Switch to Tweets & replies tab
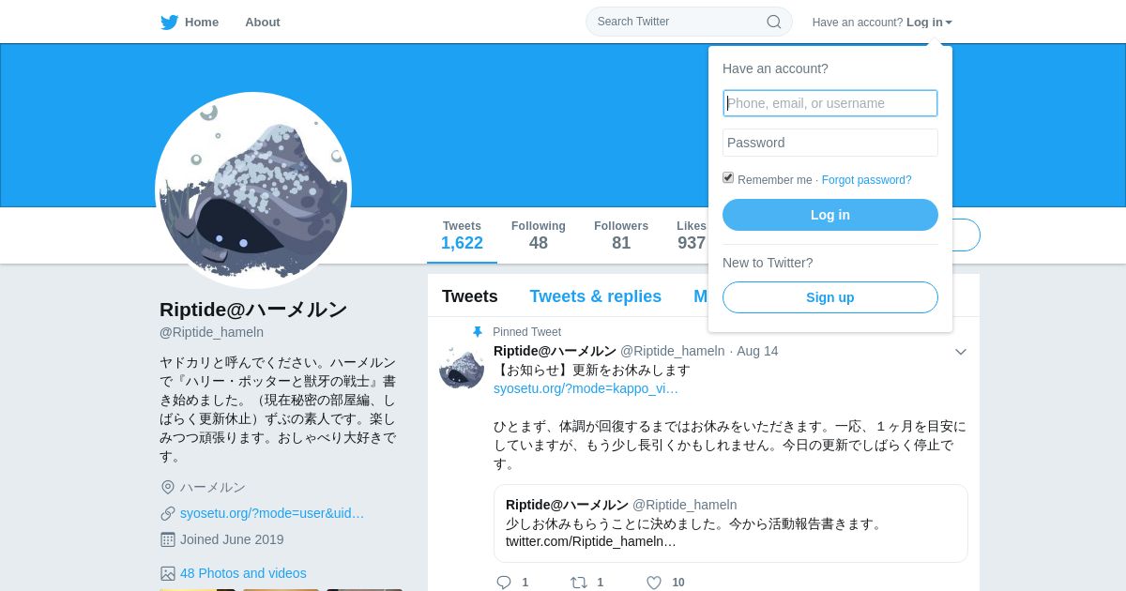Screen dimensions: 1126x591 click(x=595, y=296)
